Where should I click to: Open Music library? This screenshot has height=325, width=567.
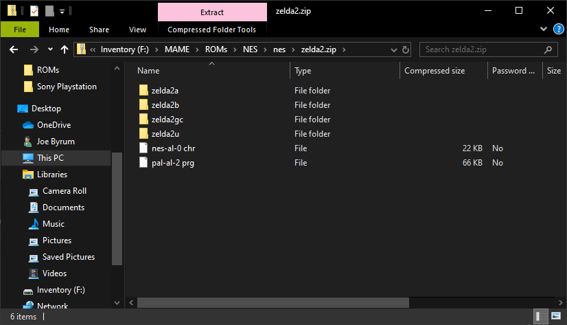(54, 224)
